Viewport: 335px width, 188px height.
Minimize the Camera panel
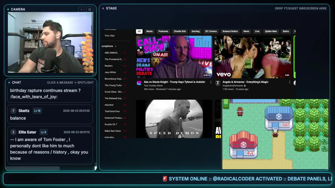pos(81,9)
